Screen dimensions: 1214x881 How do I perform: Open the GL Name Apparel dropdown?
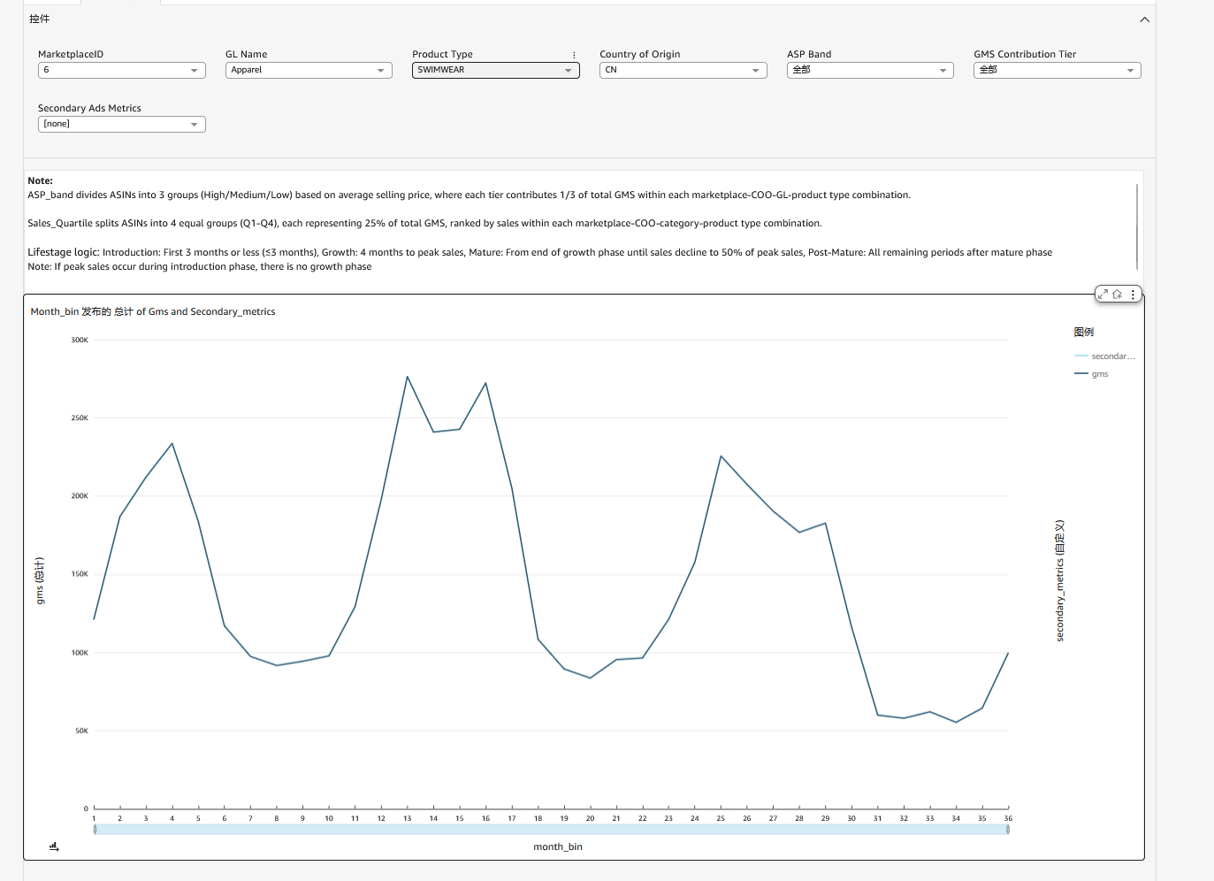309,71
